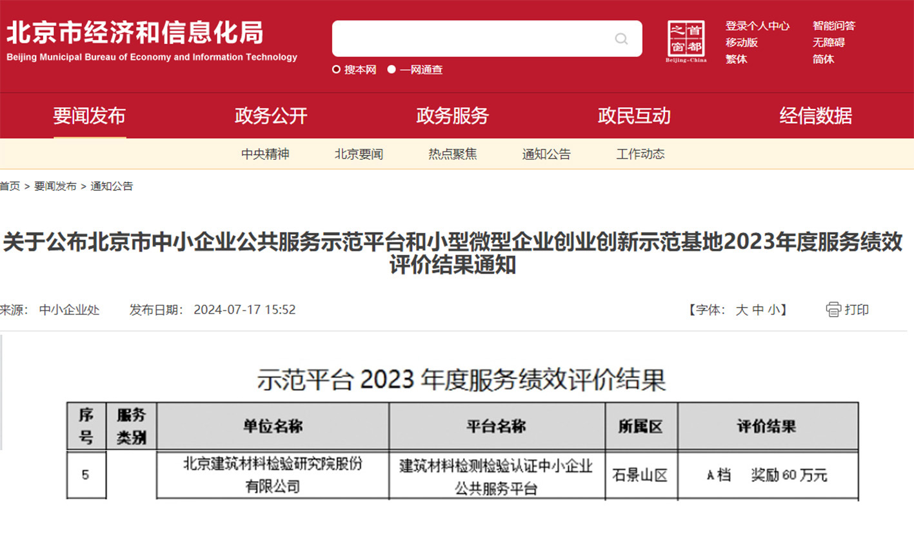Click the printer icon
This screenshot has height=554, width=914.
tap(833, 310)
